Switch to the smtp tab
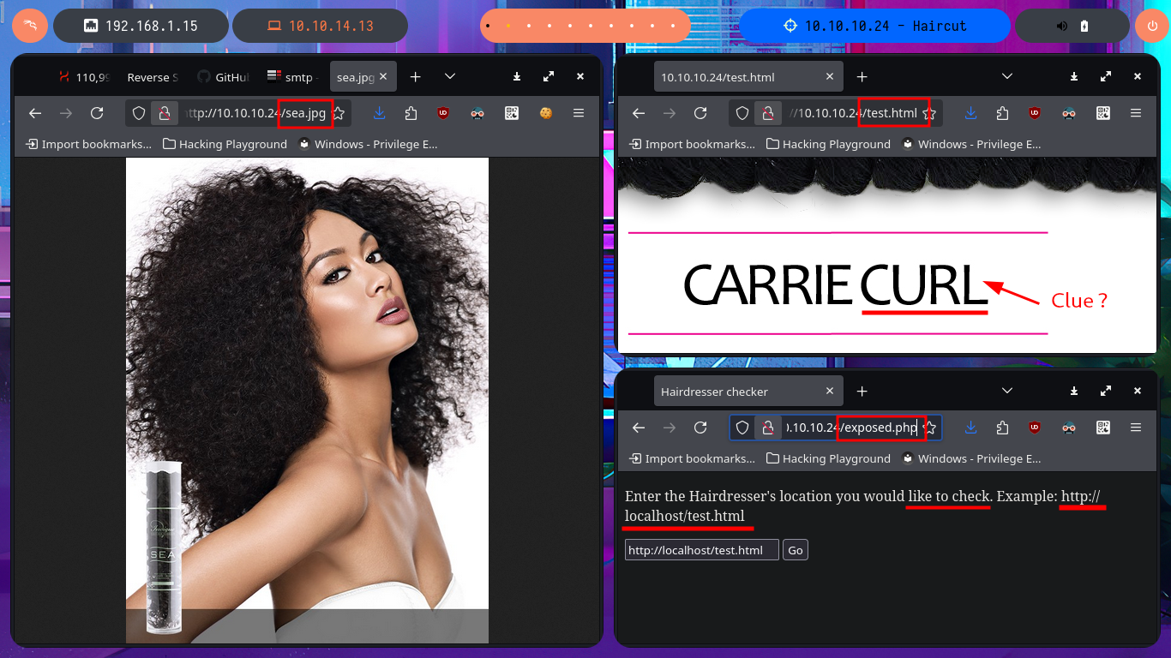 291,77
